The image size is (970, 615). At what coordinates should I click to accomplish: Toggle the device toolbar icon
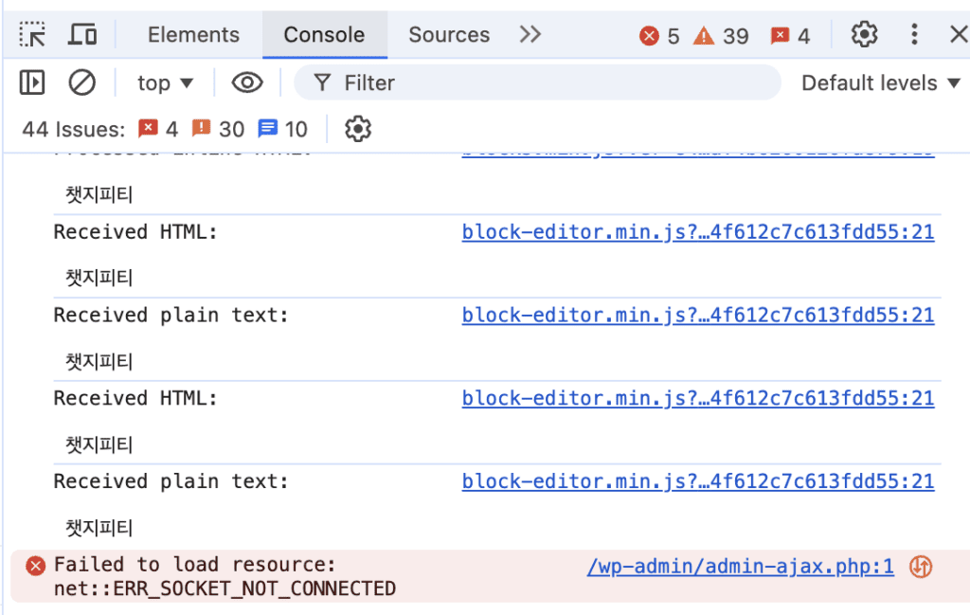pyautogui.click(x=81, y=35)
